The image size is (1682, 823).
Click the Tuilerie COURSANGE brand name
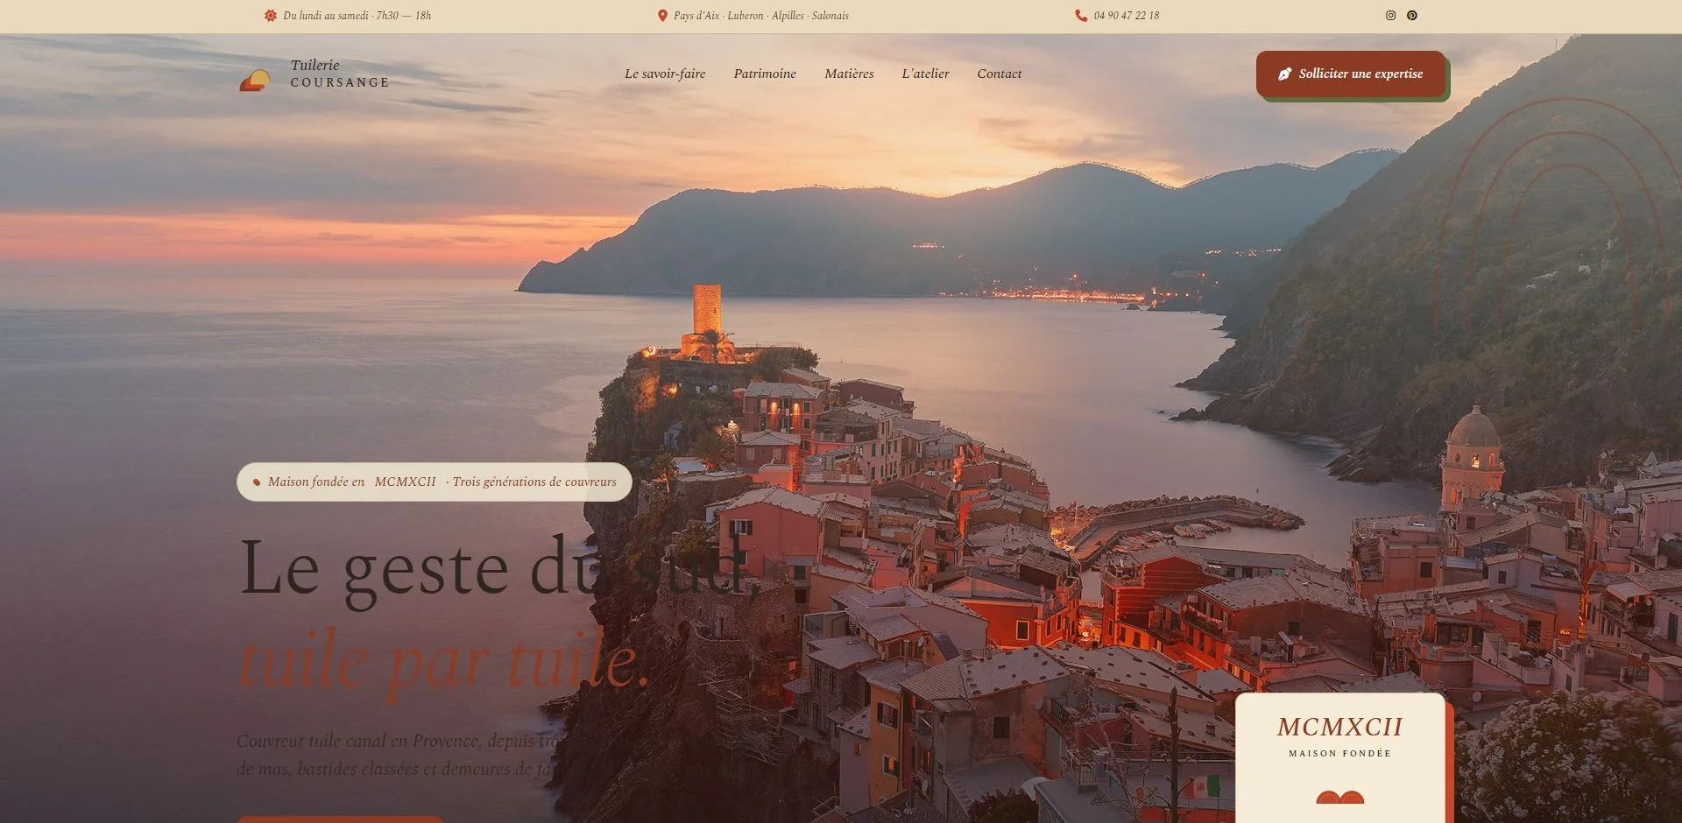(x=340, y=74)
